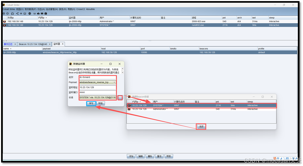This screenshot has width=303, height=166.
Task: Maximize the 新建监听器 dialog
Action: coord(110,64)
